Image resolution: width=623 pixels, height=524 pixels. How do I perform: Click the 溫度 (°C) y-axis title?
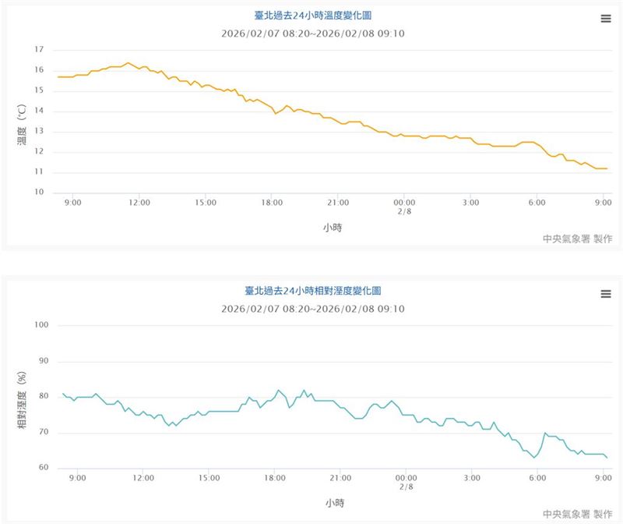tap(23, 125)
